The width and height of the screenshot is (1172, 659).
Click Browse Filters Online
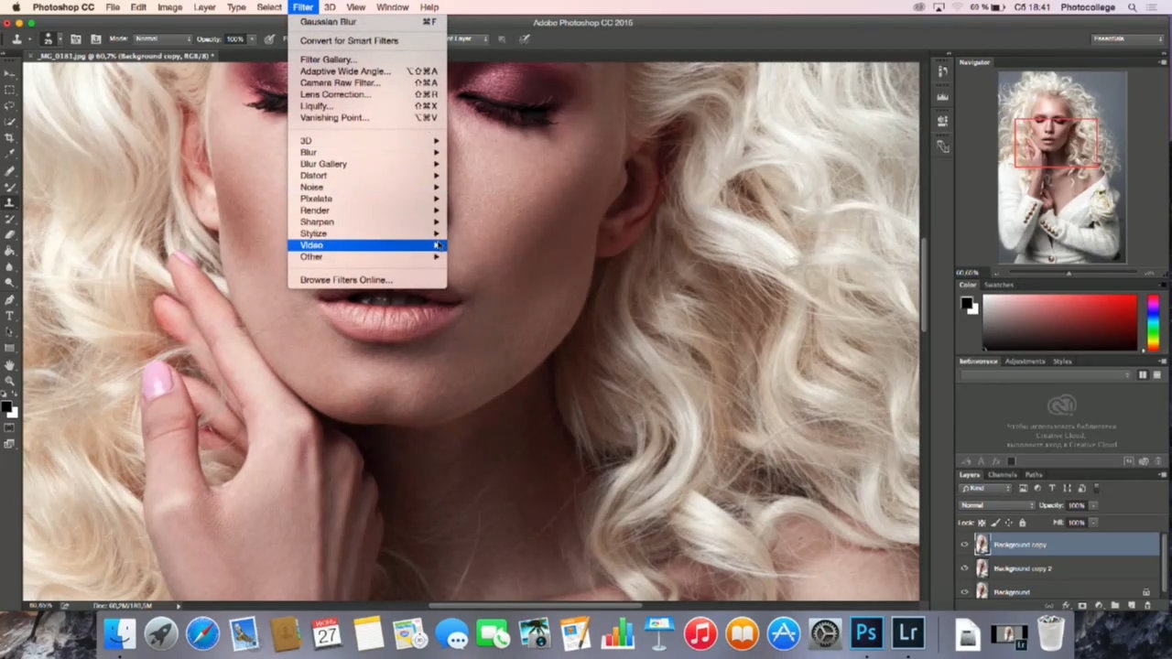(x=346, y=280)
